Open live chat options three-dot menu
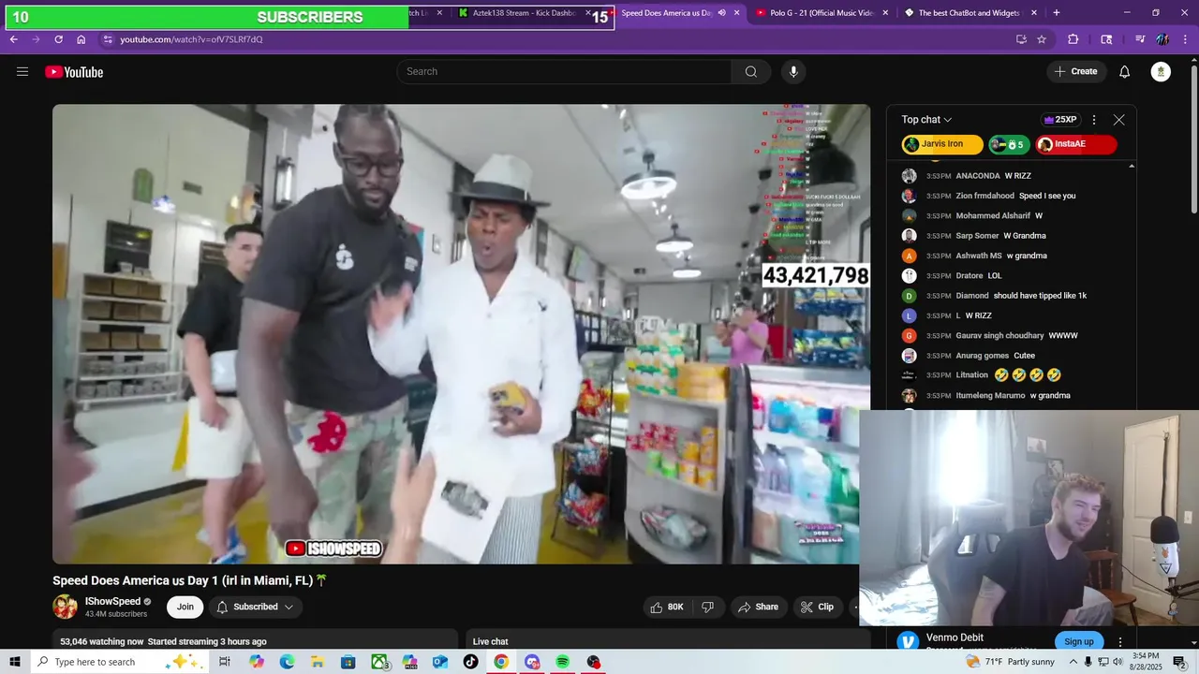 (1093, 120)
